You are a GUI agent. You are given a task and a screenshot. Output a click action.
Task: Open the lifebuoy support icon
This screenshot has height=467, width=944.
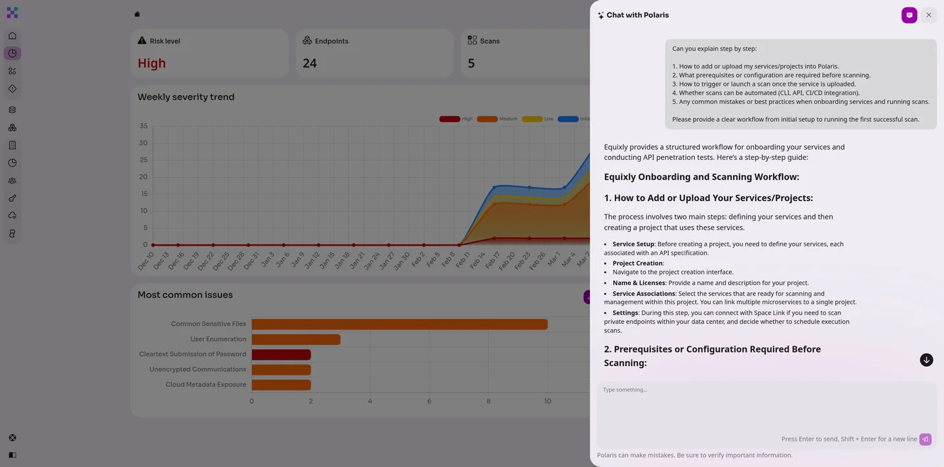pos(12,438)
